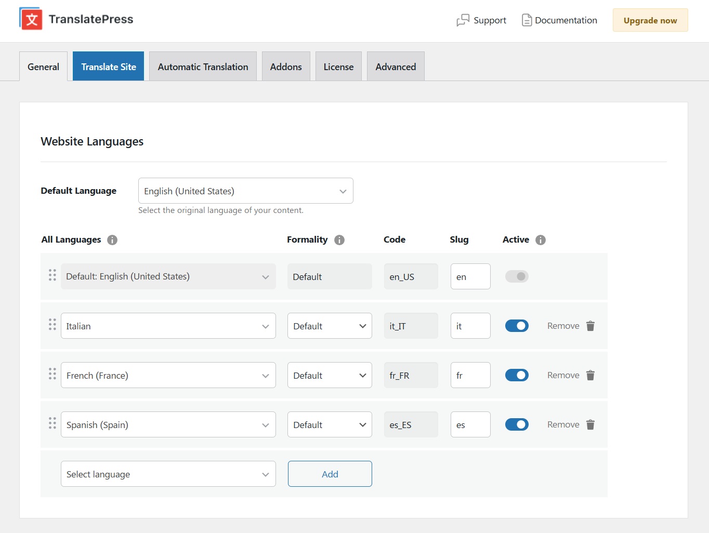This screenshot has width=709, height=533.
Task: Open the Support link
Action: pos(481,20)
